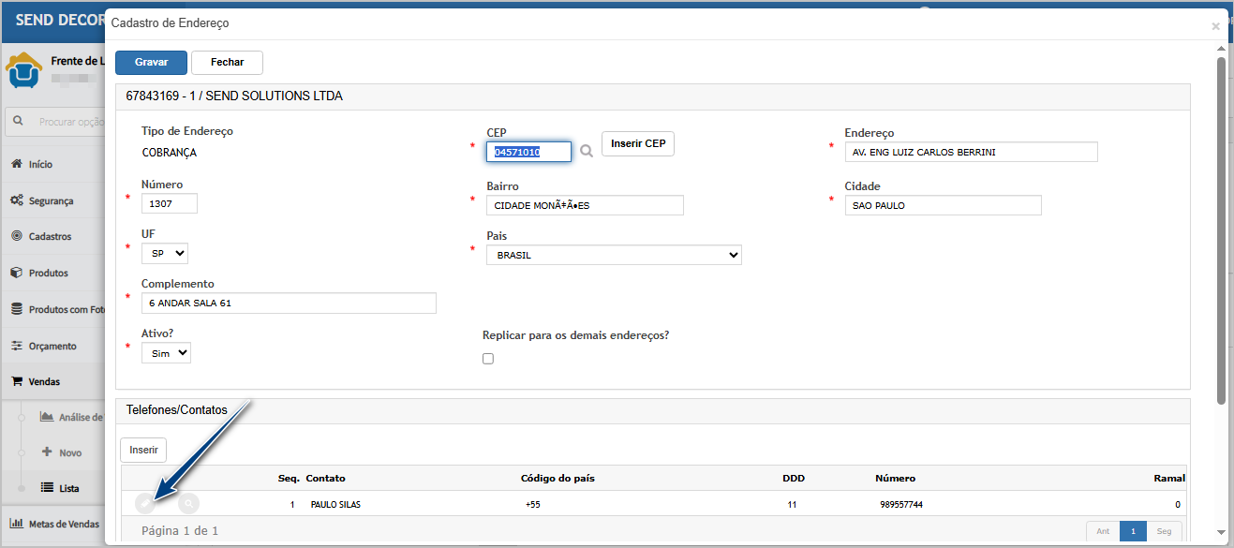
Task: Select Orçamento in the sidebar menu
Action: [x=52, y=346]
